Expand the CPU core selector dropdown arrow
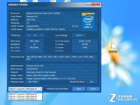The height and width of the screenshot is (105, 140). [41, 89]
